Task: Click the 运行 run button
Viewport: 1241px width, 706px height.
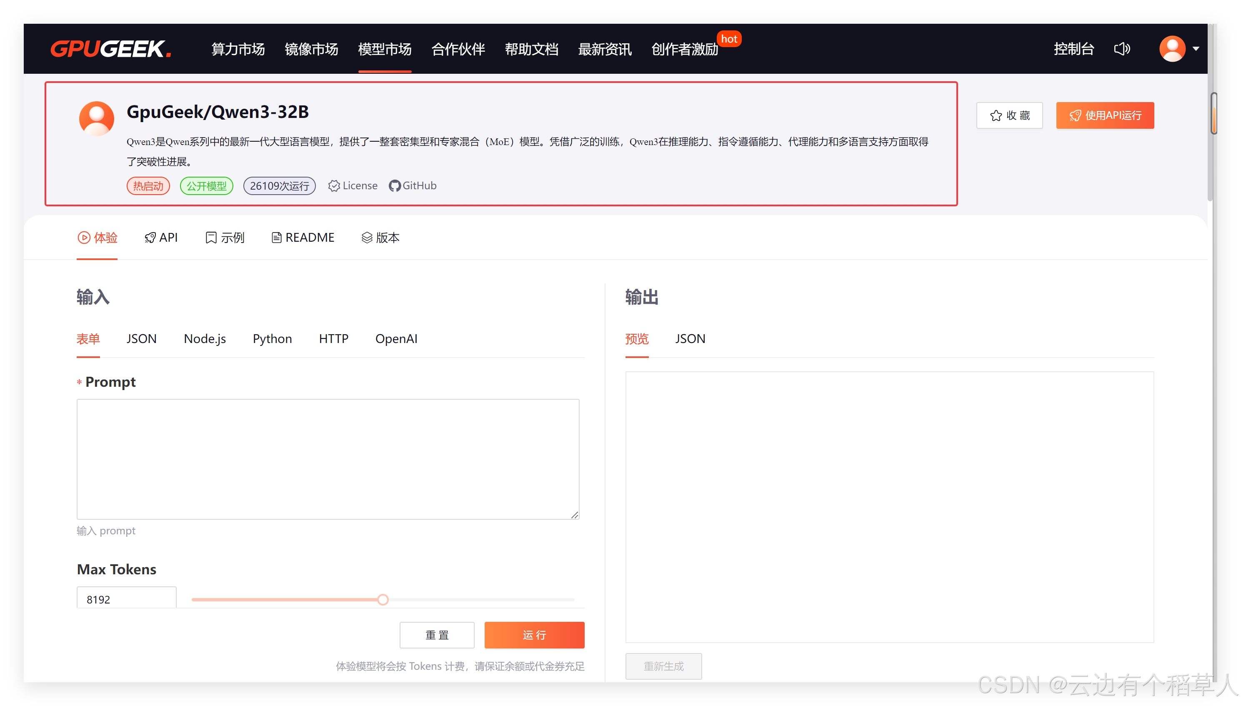Action: 534,635
